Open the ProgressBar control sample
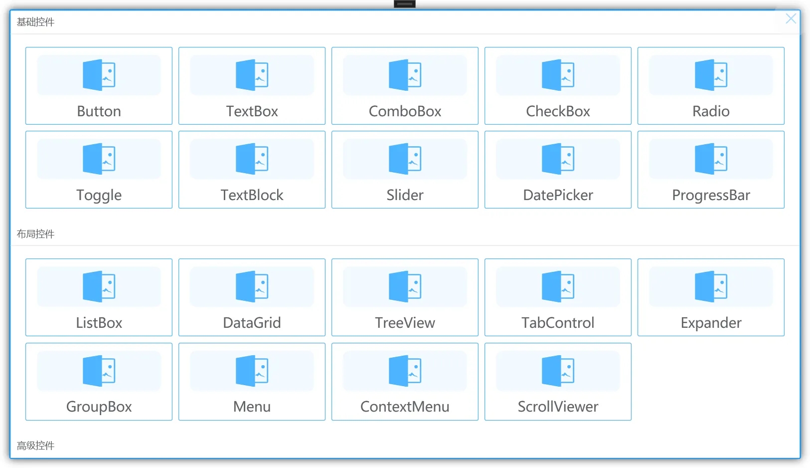810x468 pixels. coord(710,170)
